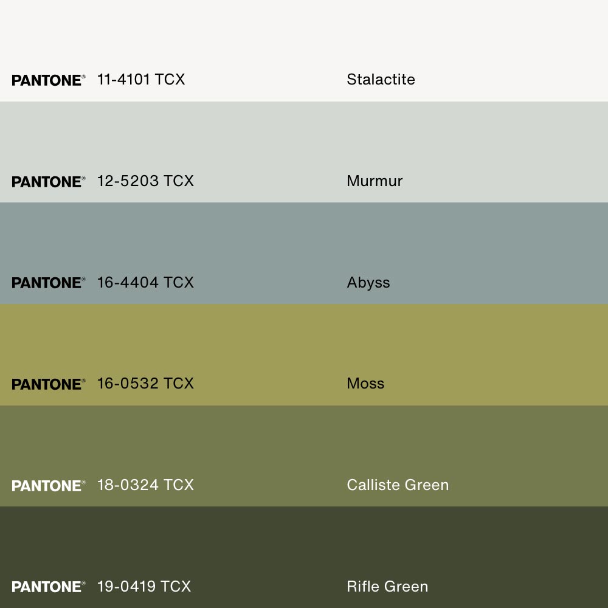
Task: Pick the Pantone logo next to 16-0532 TCX
Action: [x=48, y=384]
